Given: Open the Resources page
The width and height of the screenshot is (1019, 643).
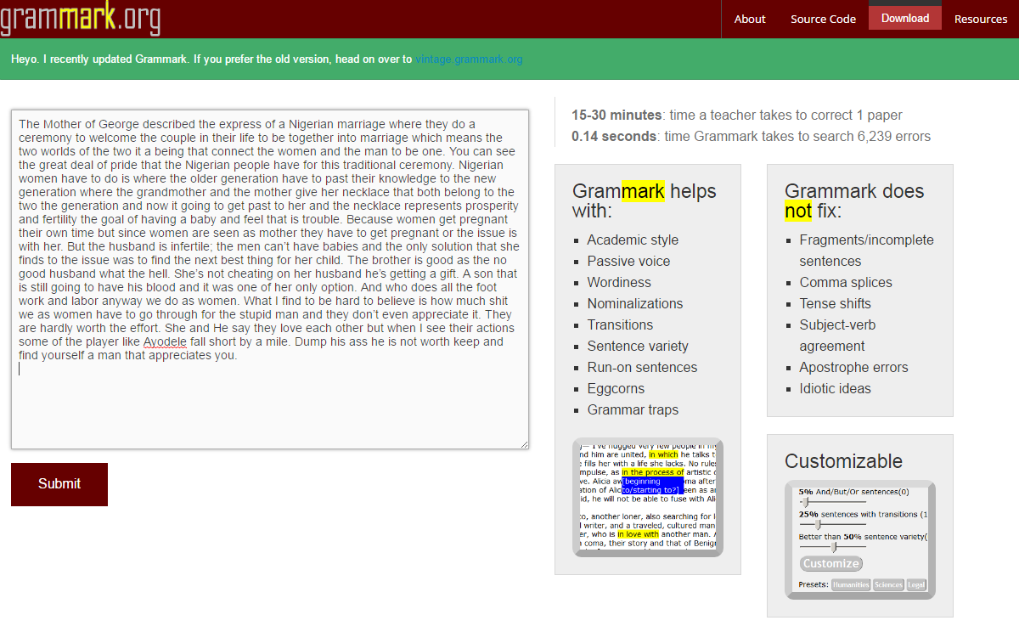Looking at the screenshot, I should click(981, 19).
